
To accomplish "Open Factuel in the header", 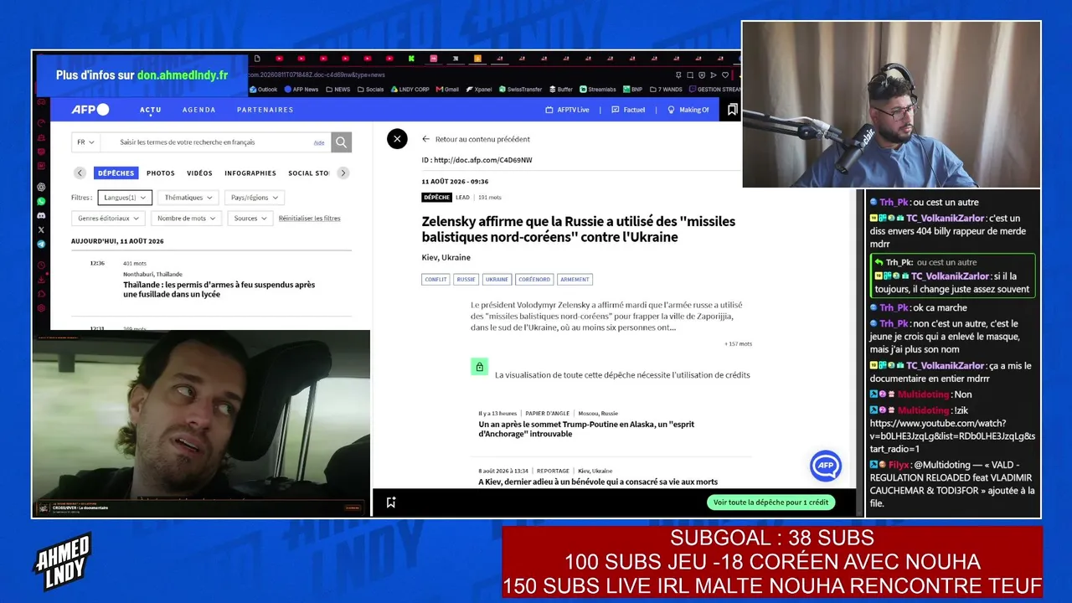I will pos(629,110).
